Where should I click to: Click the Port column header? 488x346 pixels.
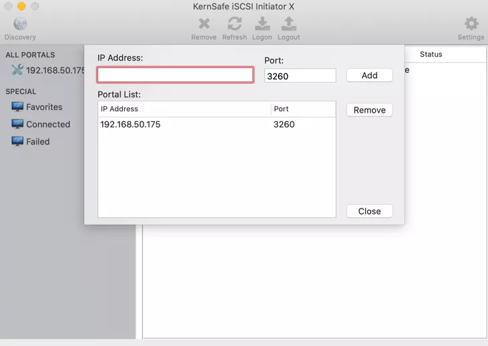tap(303, 109)
